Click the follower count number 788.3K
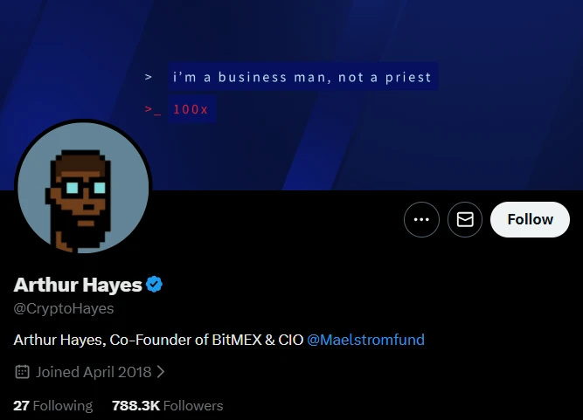This screenshot has width=583, height=420. coord(135,405)
